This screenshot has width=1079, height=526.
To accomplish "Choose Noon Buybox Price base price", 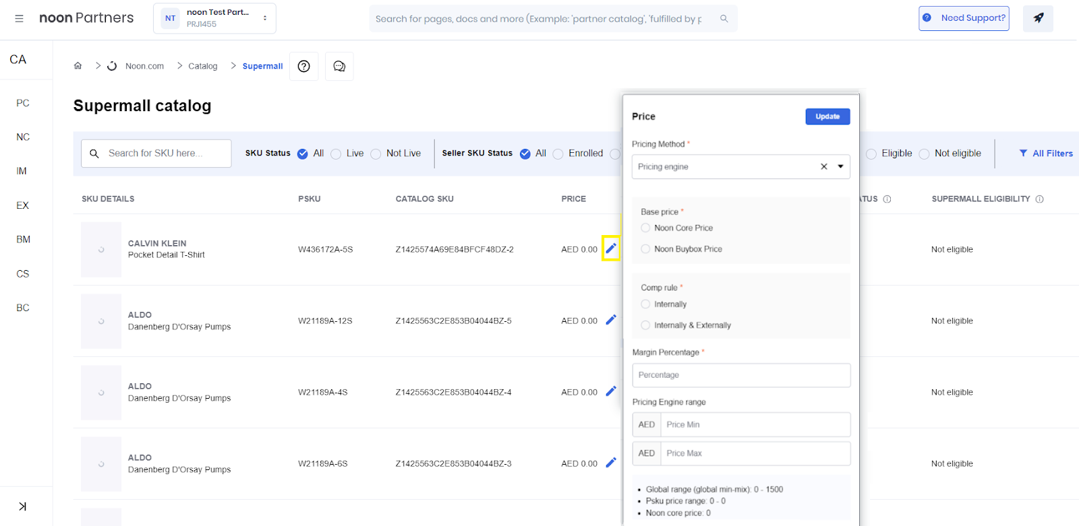I will tap(645, 249).
